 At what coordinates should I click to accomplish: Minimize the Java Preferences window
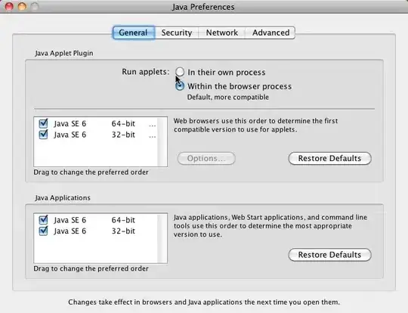click(22, 7)
